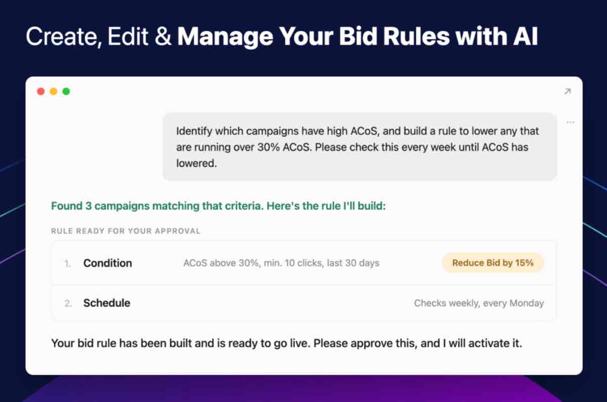
Task: Click the yellow minimize window dot
Action: pyautogui.click(x=54, y=91)
